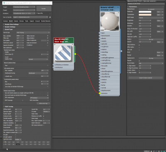Image resolution: width=166 pixels, height=152 pixels.
Task: Enable the Save File checkbox
Action: click(x=37, y=13)
